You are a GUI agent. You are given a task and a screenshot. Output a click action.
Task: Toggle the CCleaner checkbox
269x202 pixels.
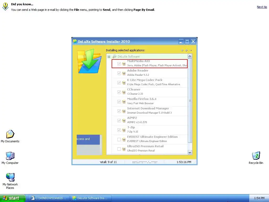pos(119,92)
